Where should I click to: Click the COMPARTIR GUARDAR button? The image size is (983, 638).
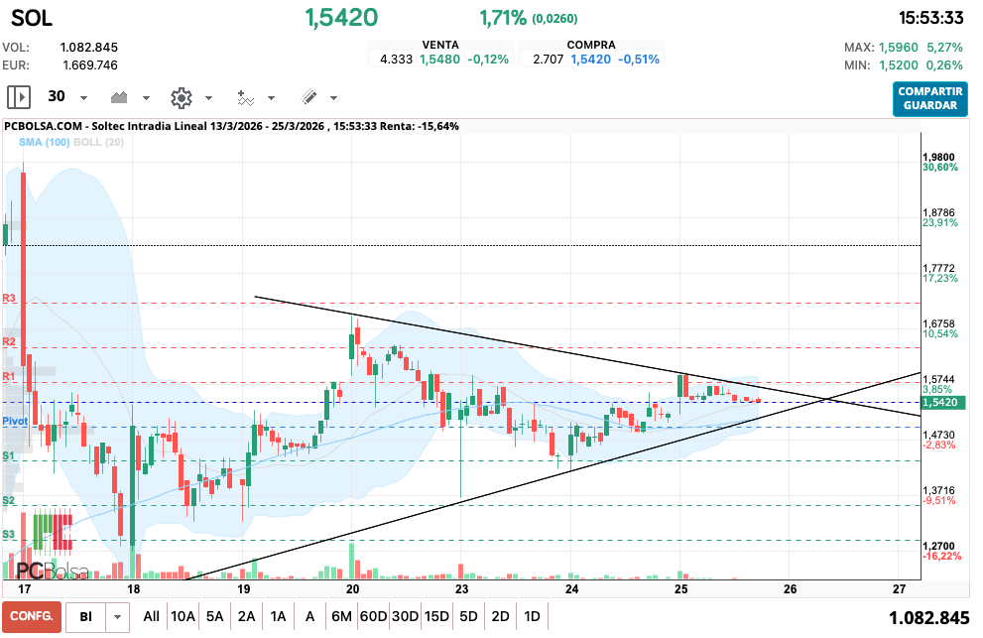point(929,98)
